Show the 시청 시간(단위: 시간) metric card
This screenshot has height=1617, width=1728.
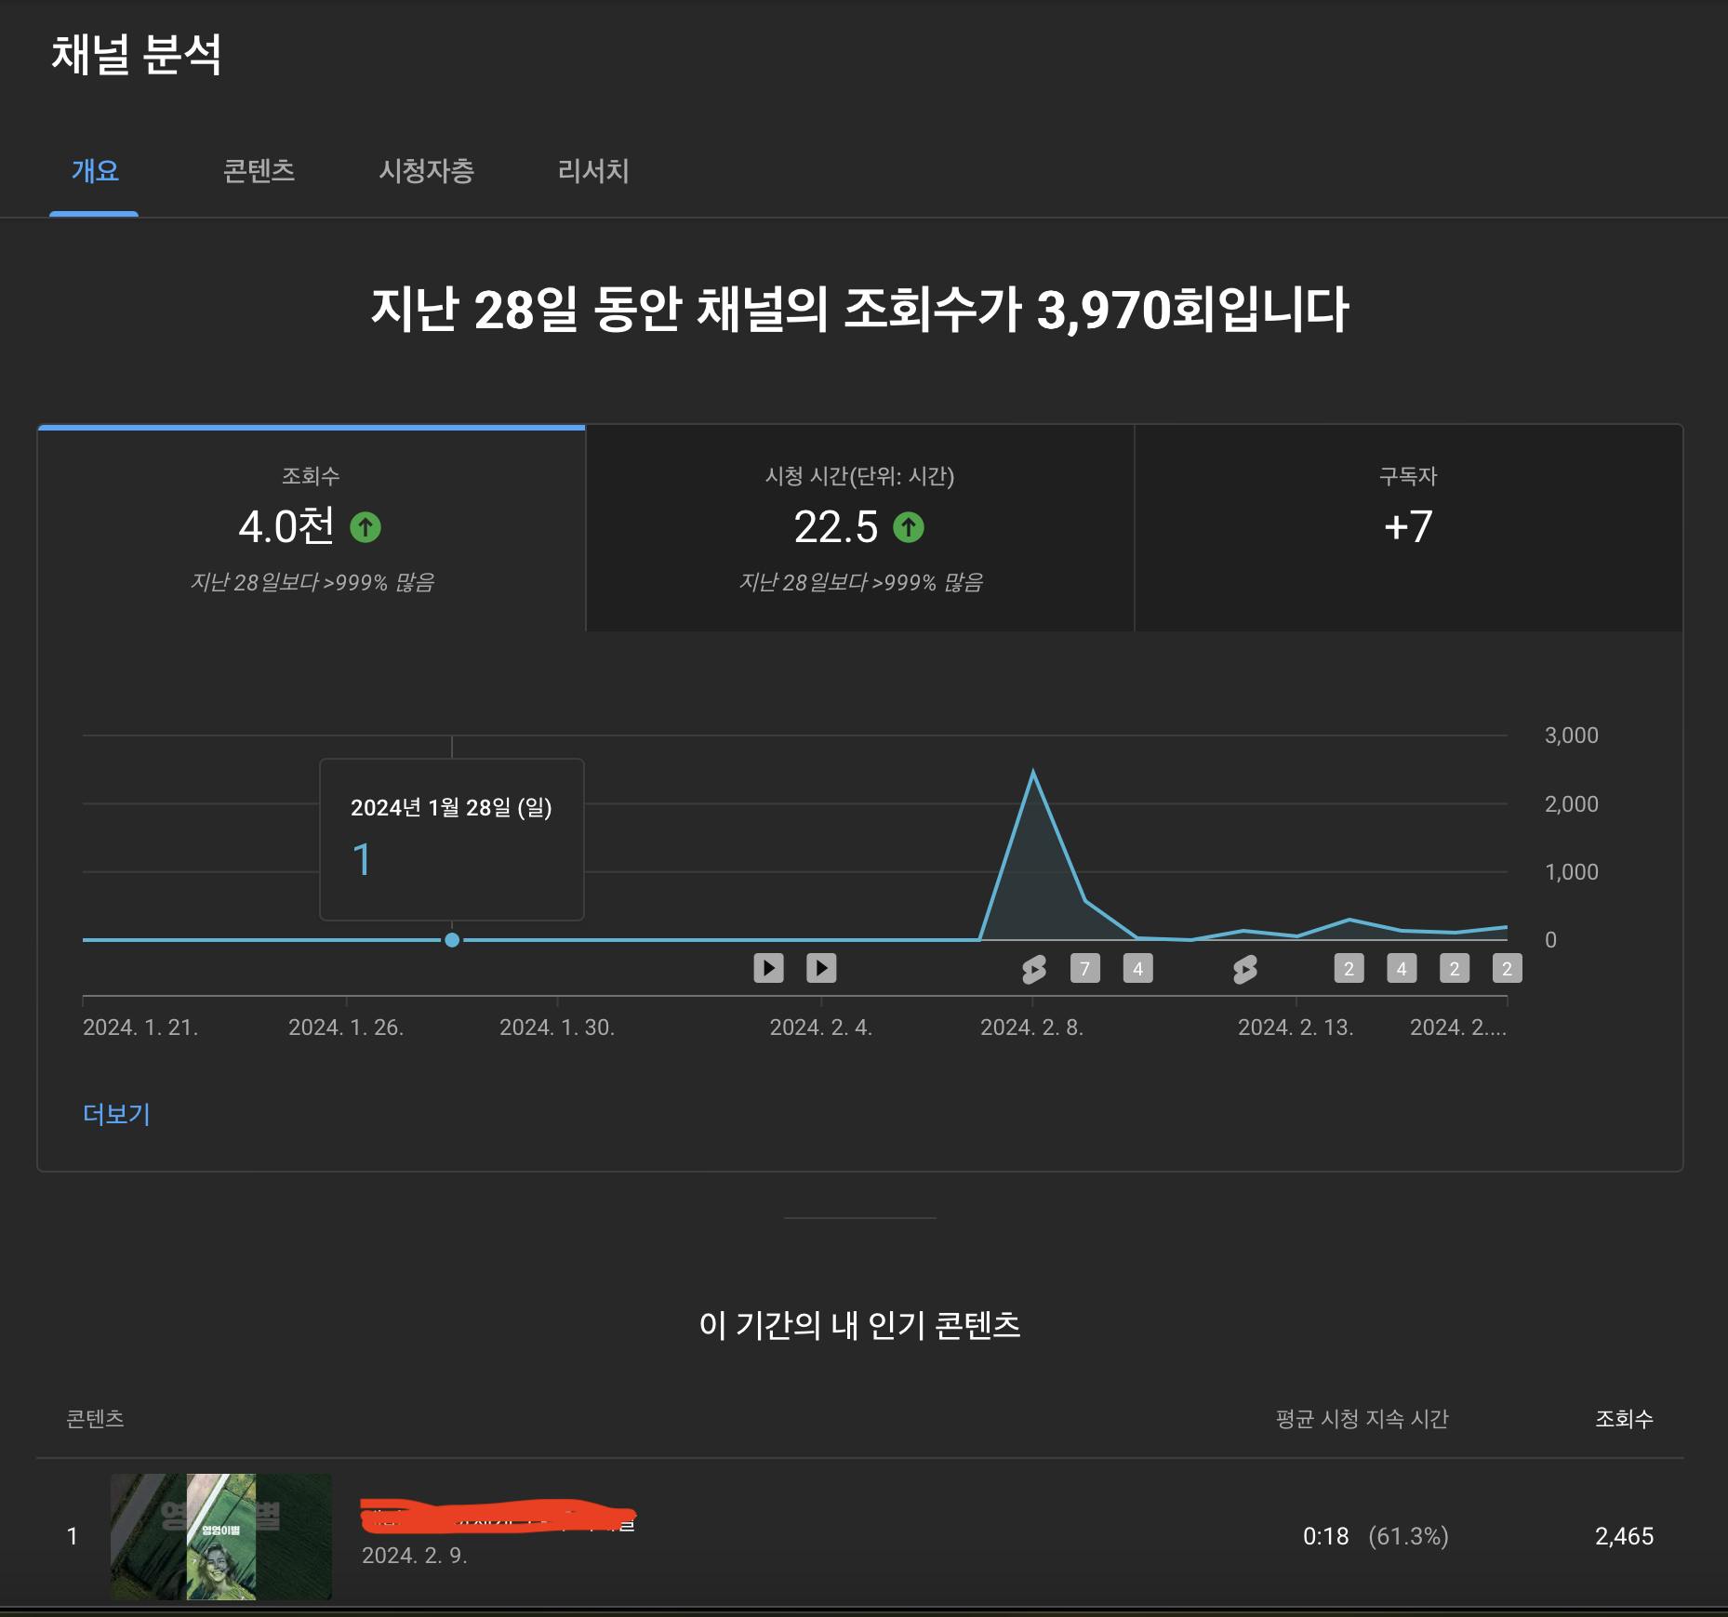(x=860, y=529)
